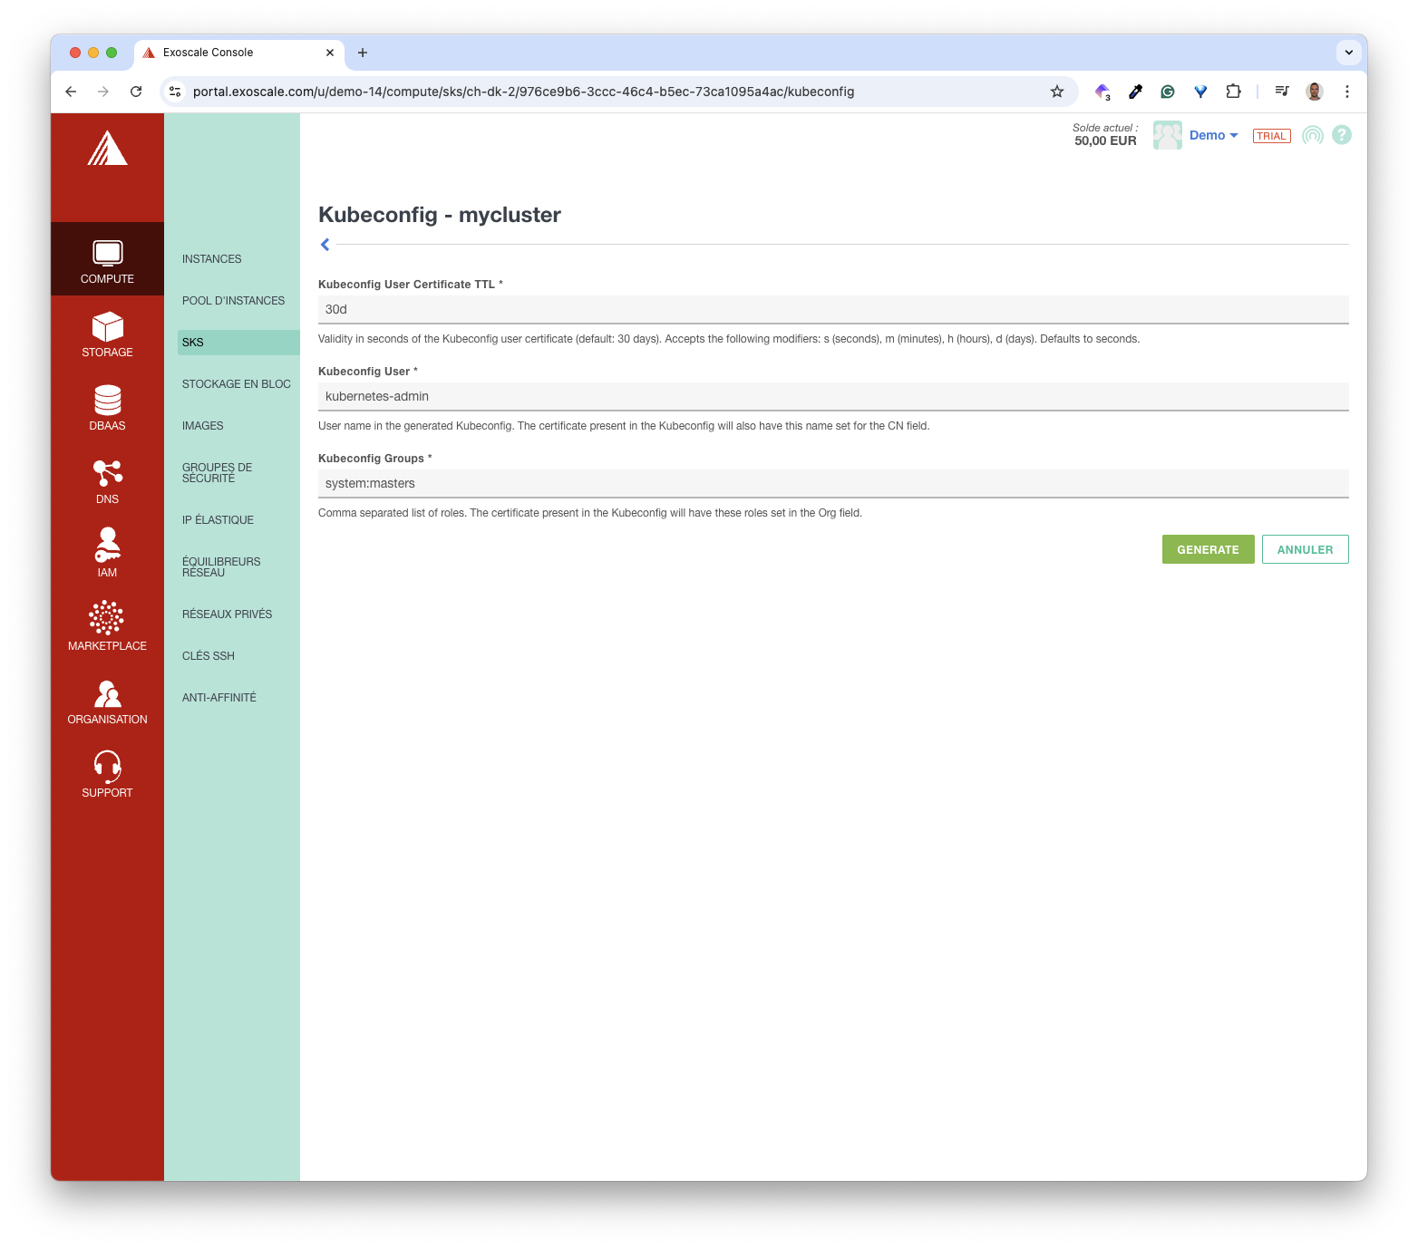Viewport: 1418px width, 1248px height.
Task: Click the Kubeconfig Groups input field
Action: click(x=832, y=483)
